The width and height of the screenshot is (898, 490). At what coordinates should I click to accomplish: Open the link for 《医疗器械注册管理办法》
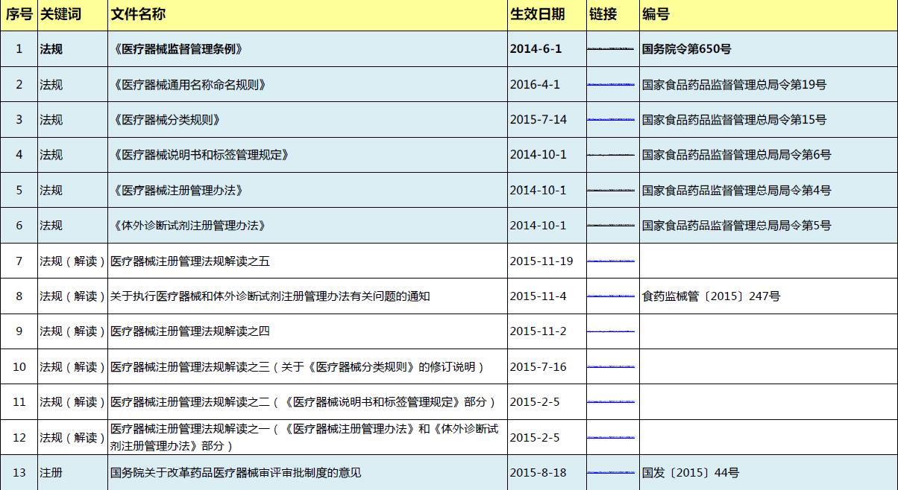611,191
